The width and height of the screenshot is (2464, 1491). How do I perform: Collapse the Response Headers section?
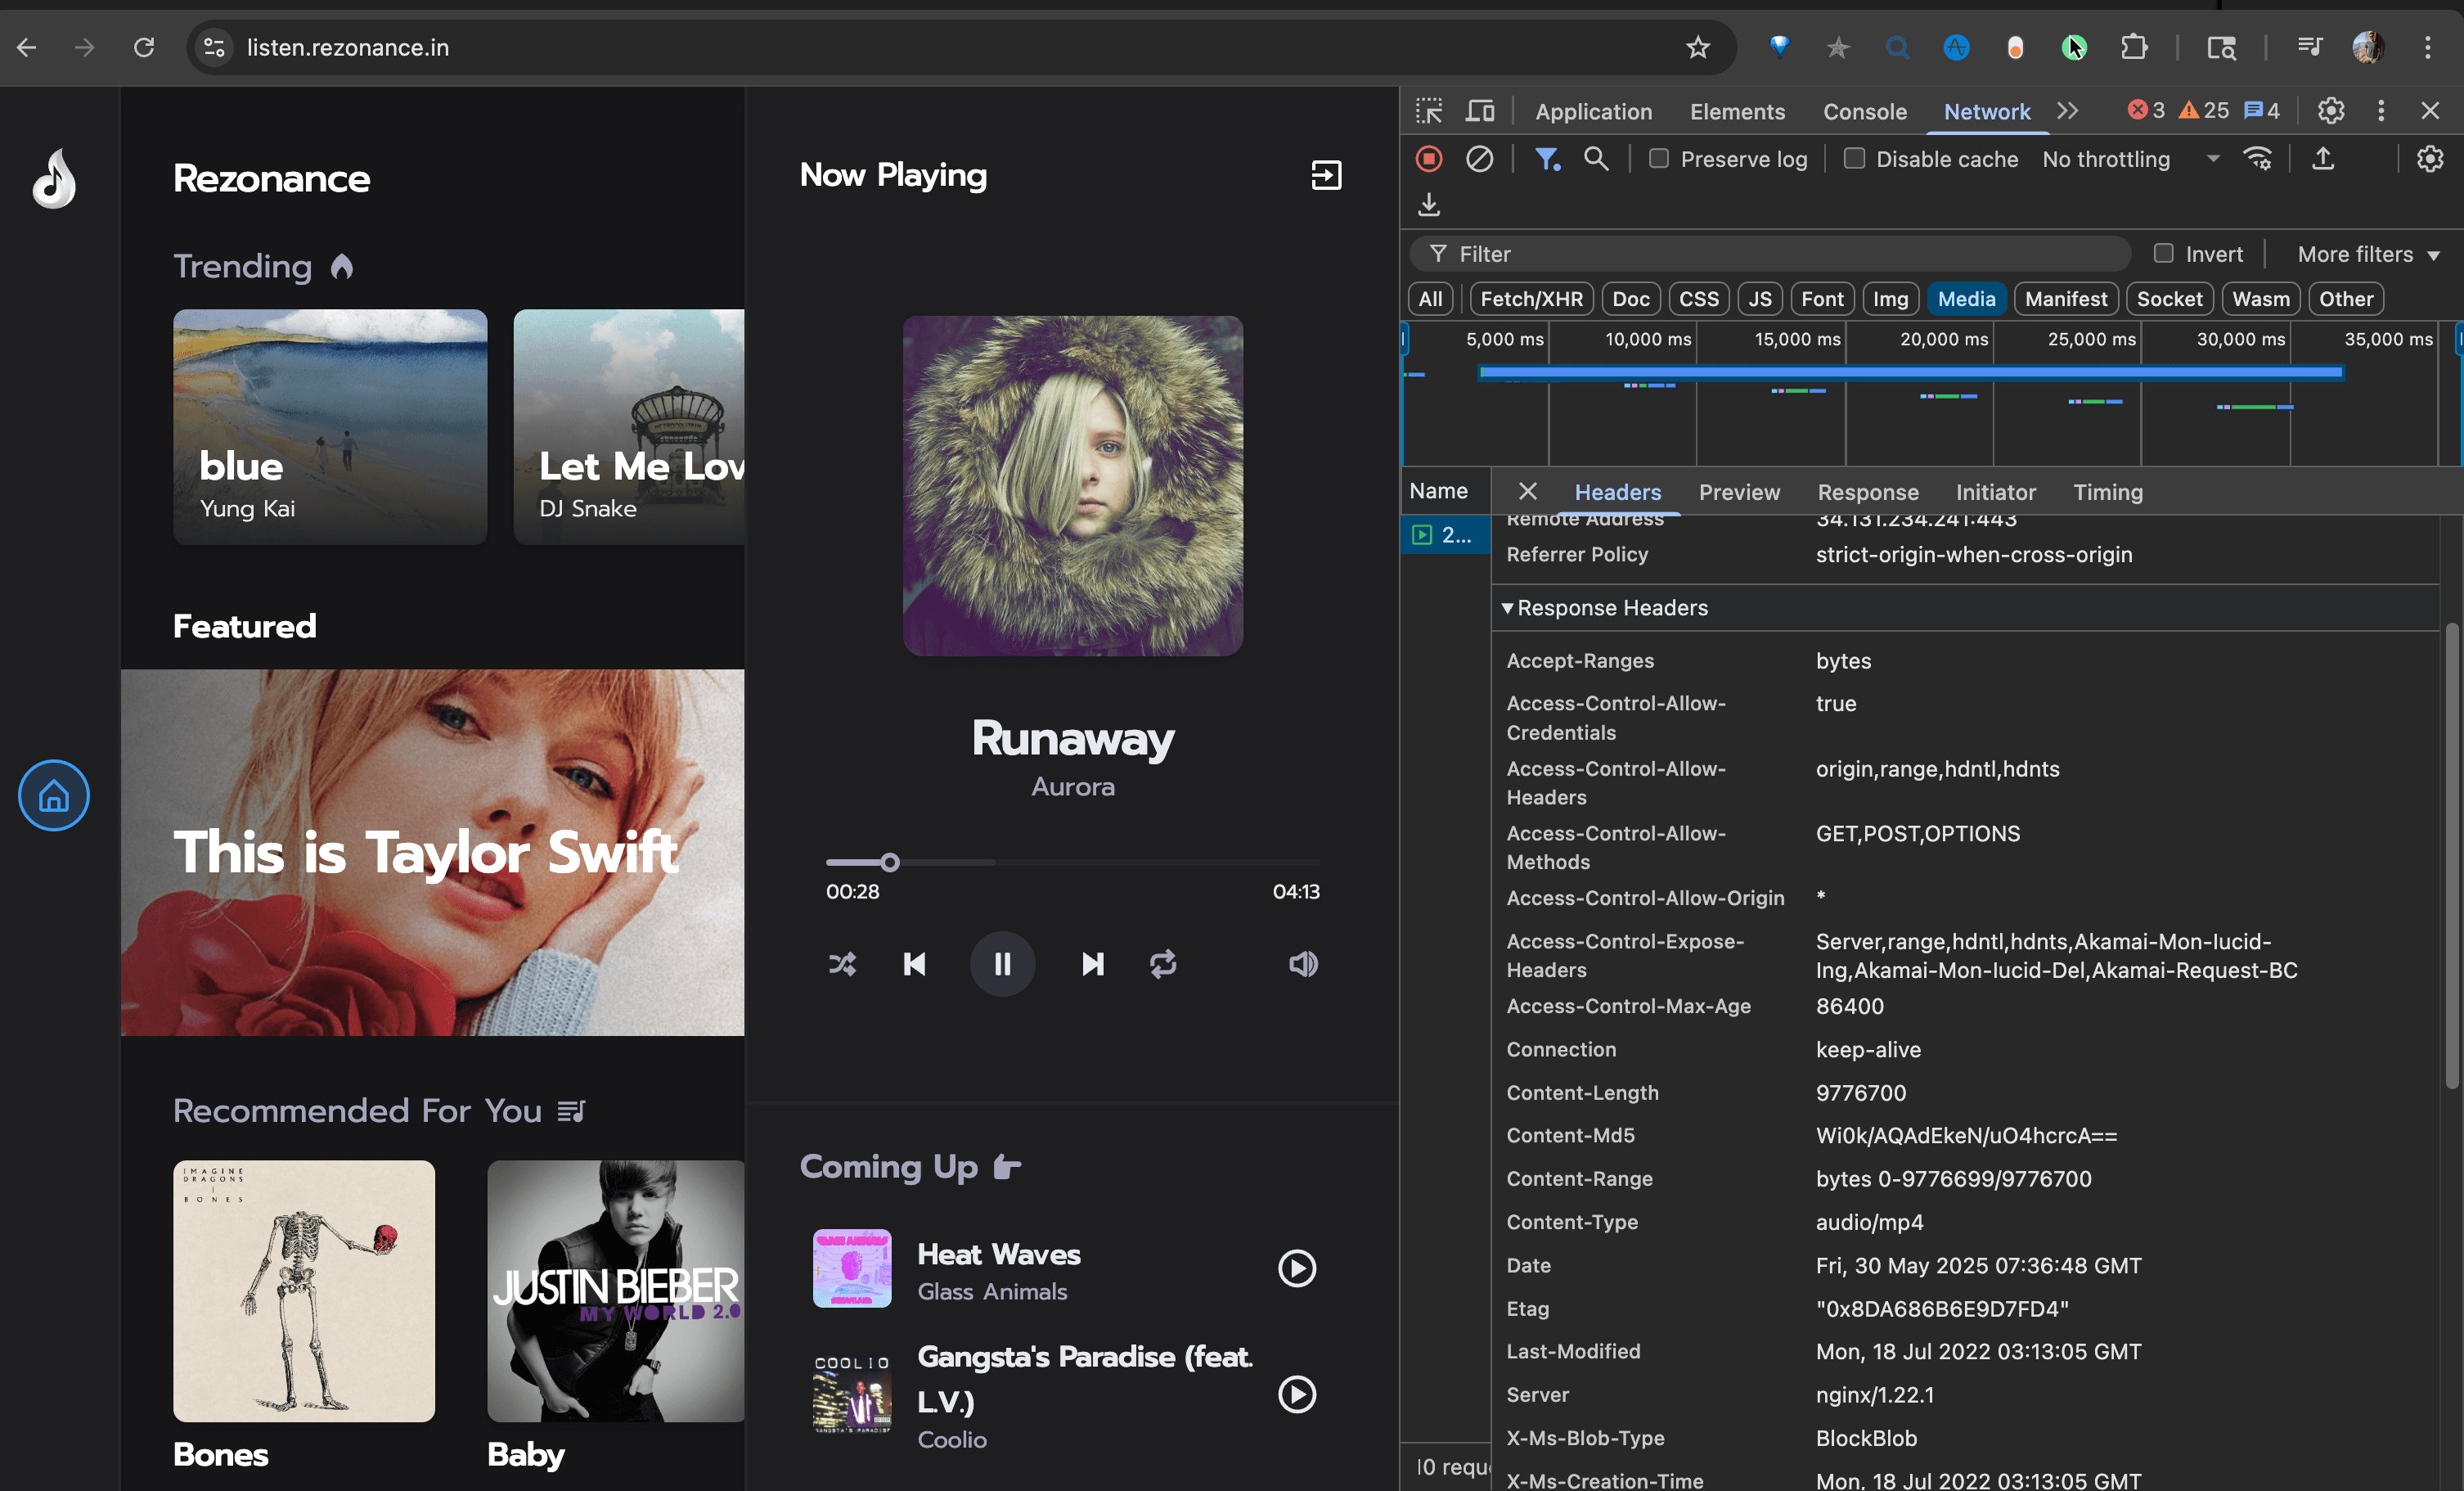point(1508,608)
